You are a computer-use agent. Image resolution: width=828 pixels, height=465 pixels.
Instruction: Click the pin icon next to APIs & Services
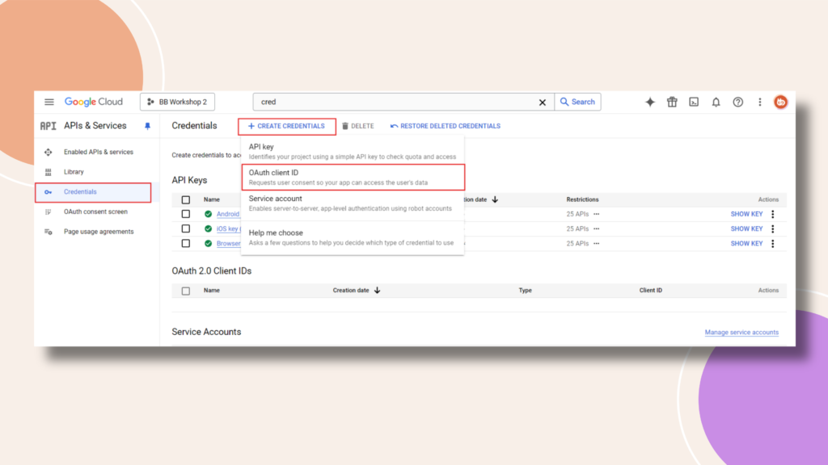pos(147,126)
